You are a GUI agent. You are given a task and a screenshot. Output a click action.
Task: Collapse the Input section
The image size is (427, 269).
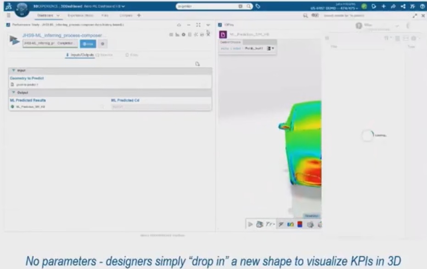point(14,71)
